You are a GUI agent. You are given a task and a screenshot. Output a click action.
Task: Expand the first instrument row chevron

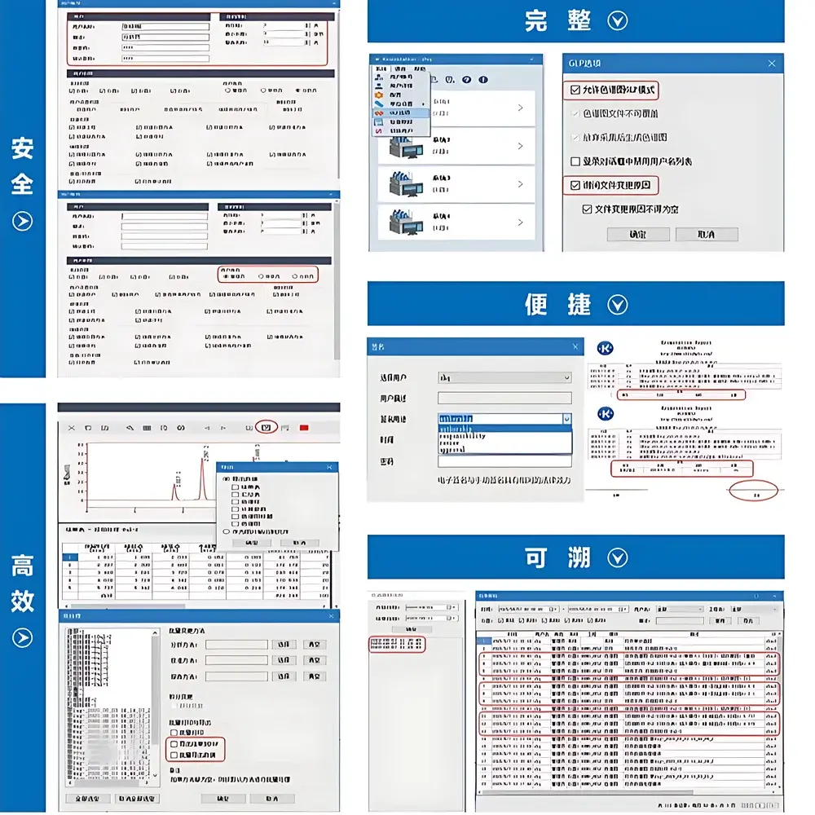(521, 108)
